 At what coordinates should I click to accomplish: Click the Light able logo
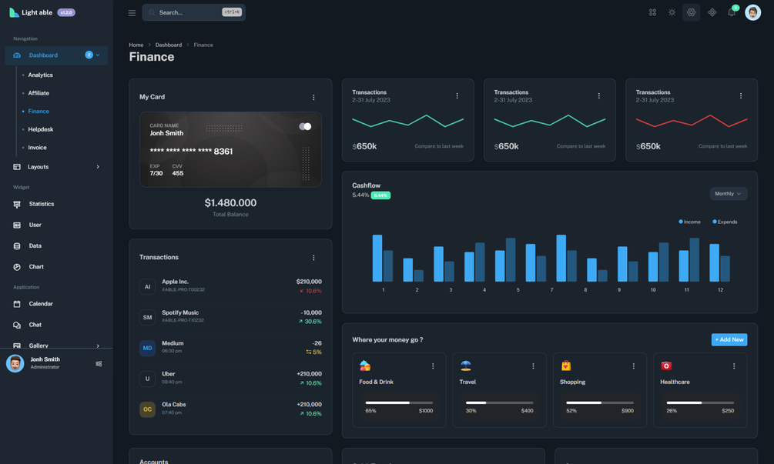(31, 12)
